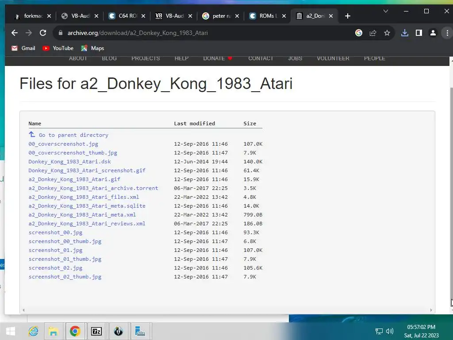
Task: Open screenshot_00.jpg
Action: pyautogui.click(x=55, y=232)
